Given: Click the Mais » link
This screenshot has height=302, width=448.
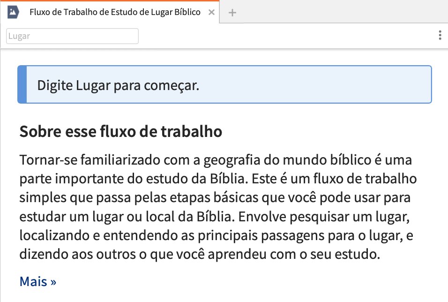Looking at the screenshot, I should click(37, 281).
